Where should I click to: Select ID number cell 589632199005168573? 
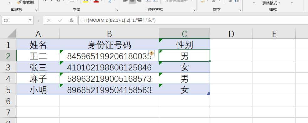pos(109,79)
